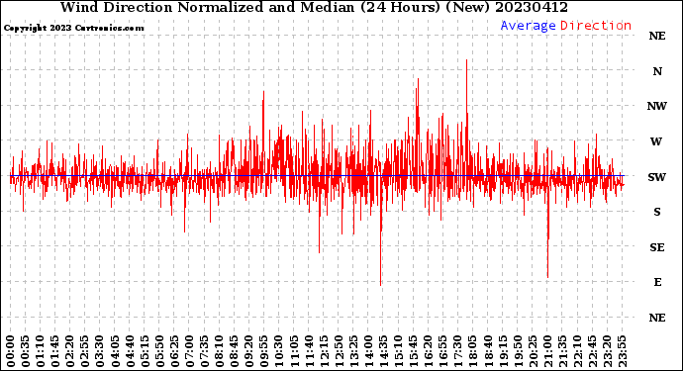Viewport: 683px width, 371px height.
Task: Click the 22:45 time axis label
Action: 592,351
